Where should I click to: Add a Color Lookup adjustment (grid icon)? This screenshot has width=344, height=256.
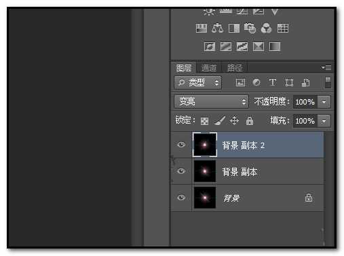(283, 29)
